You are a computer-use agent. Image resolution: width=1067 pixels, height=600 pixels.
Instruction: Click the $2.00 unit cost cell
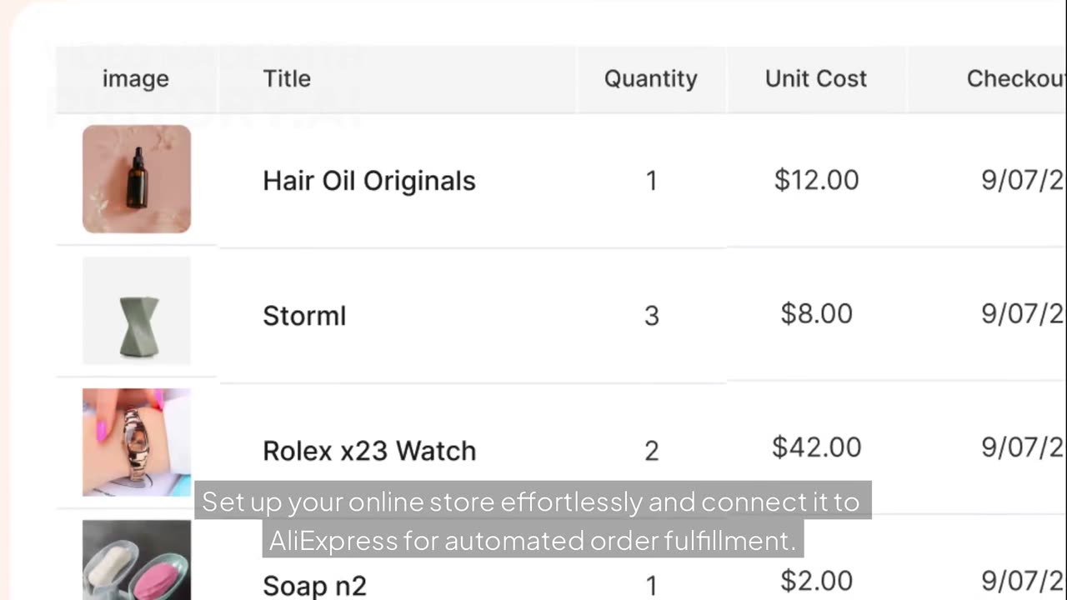pos(816,581)
